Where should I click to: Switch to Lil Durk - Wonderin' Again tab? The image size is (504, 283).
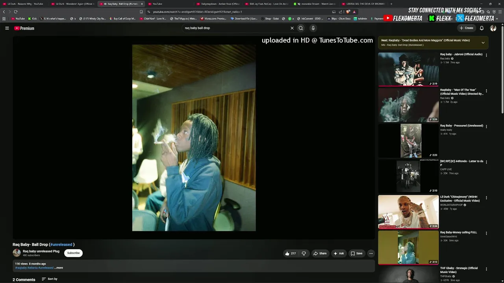72,4
